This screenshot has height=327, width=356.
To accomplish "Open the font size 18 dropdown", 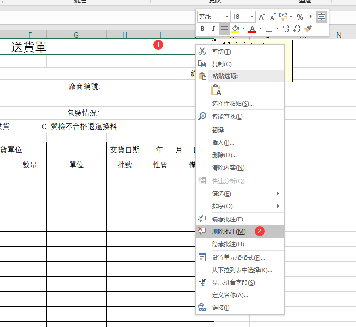I will point(252,17).
